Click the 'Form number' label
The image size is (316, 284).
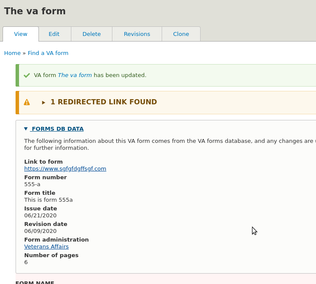point(45,177)
